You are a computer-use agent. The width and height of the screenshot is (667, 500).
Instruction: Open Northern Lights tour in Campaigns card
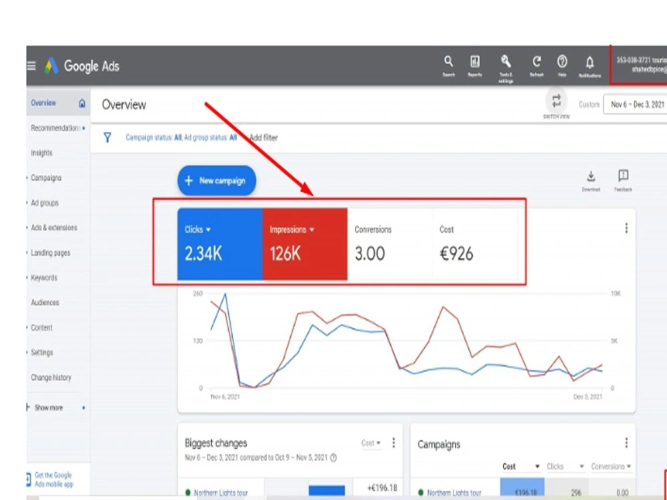click(454, 493)
